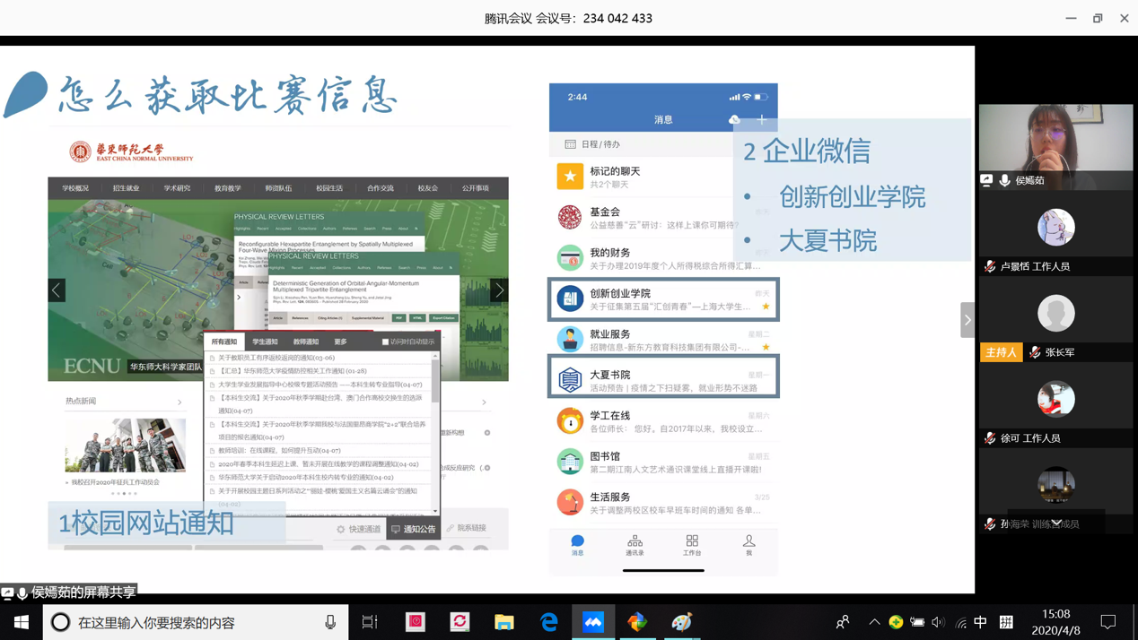Expand 热点新闻 with its arrow
This screenshot has height=640, width=1138.
[x=179, y=402]
